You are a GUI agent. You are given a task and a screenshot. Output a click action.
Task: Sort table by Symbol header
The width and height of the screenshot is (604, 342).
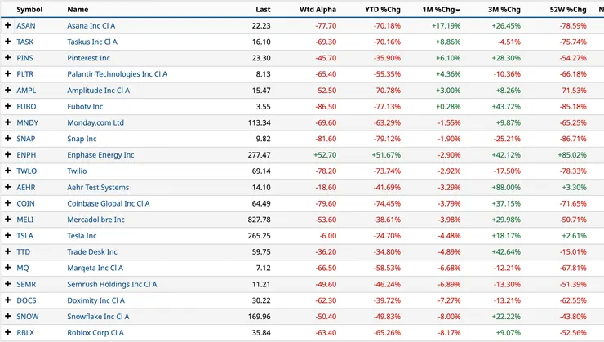[29, 10]
